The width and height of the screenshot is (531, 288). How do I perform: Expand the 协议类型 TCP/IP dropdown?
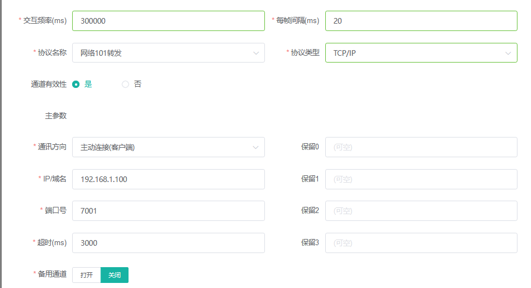click(421, 53)
